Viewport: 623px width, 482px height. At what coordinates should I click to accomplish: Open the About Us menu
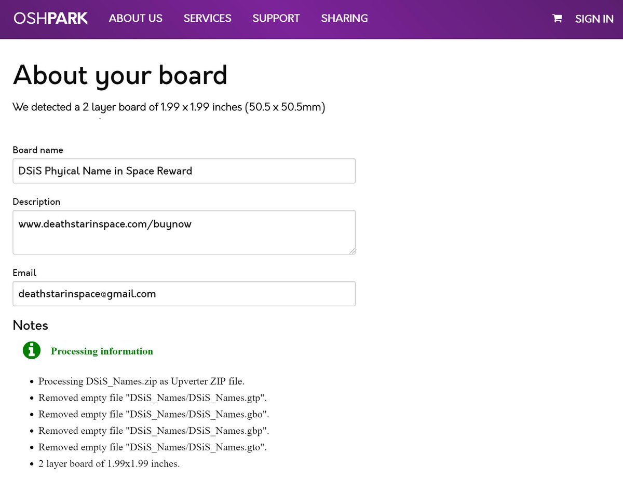coord(136,18)
